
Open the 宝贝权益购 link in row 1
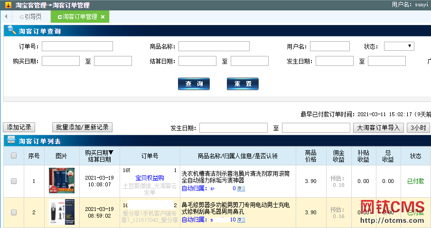coord(150,178)
